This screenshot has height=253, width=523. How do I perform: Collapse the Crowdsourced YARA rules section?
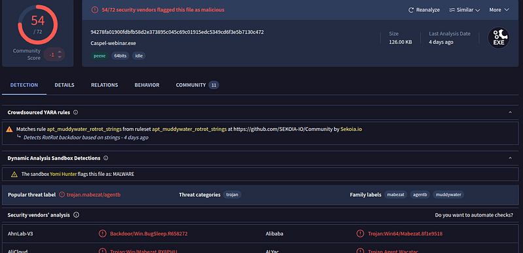510,112
